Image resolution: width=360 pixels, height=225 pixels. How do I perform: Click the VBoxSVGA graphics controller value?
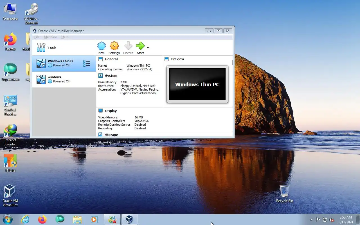[141, 121]
